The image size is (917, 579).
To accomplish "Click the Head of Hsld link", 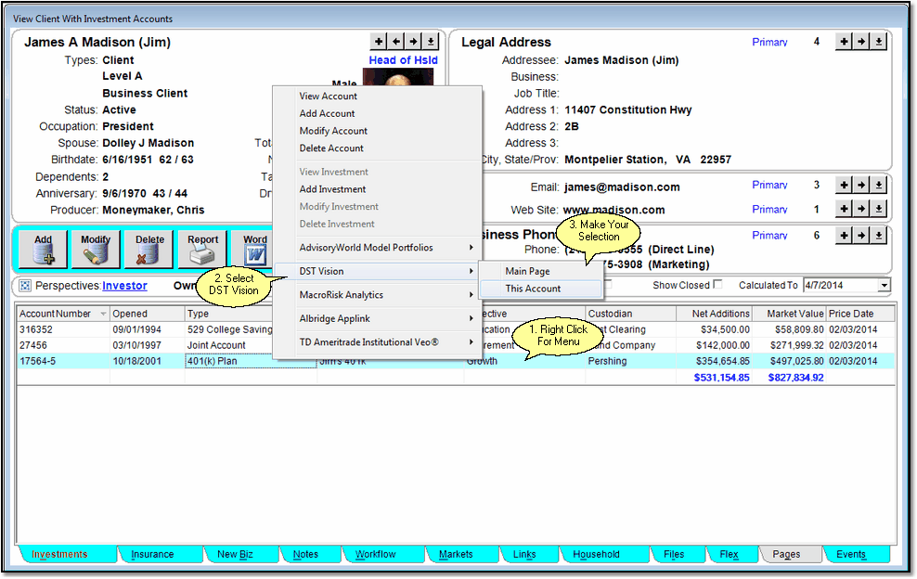I will point(403,60).
